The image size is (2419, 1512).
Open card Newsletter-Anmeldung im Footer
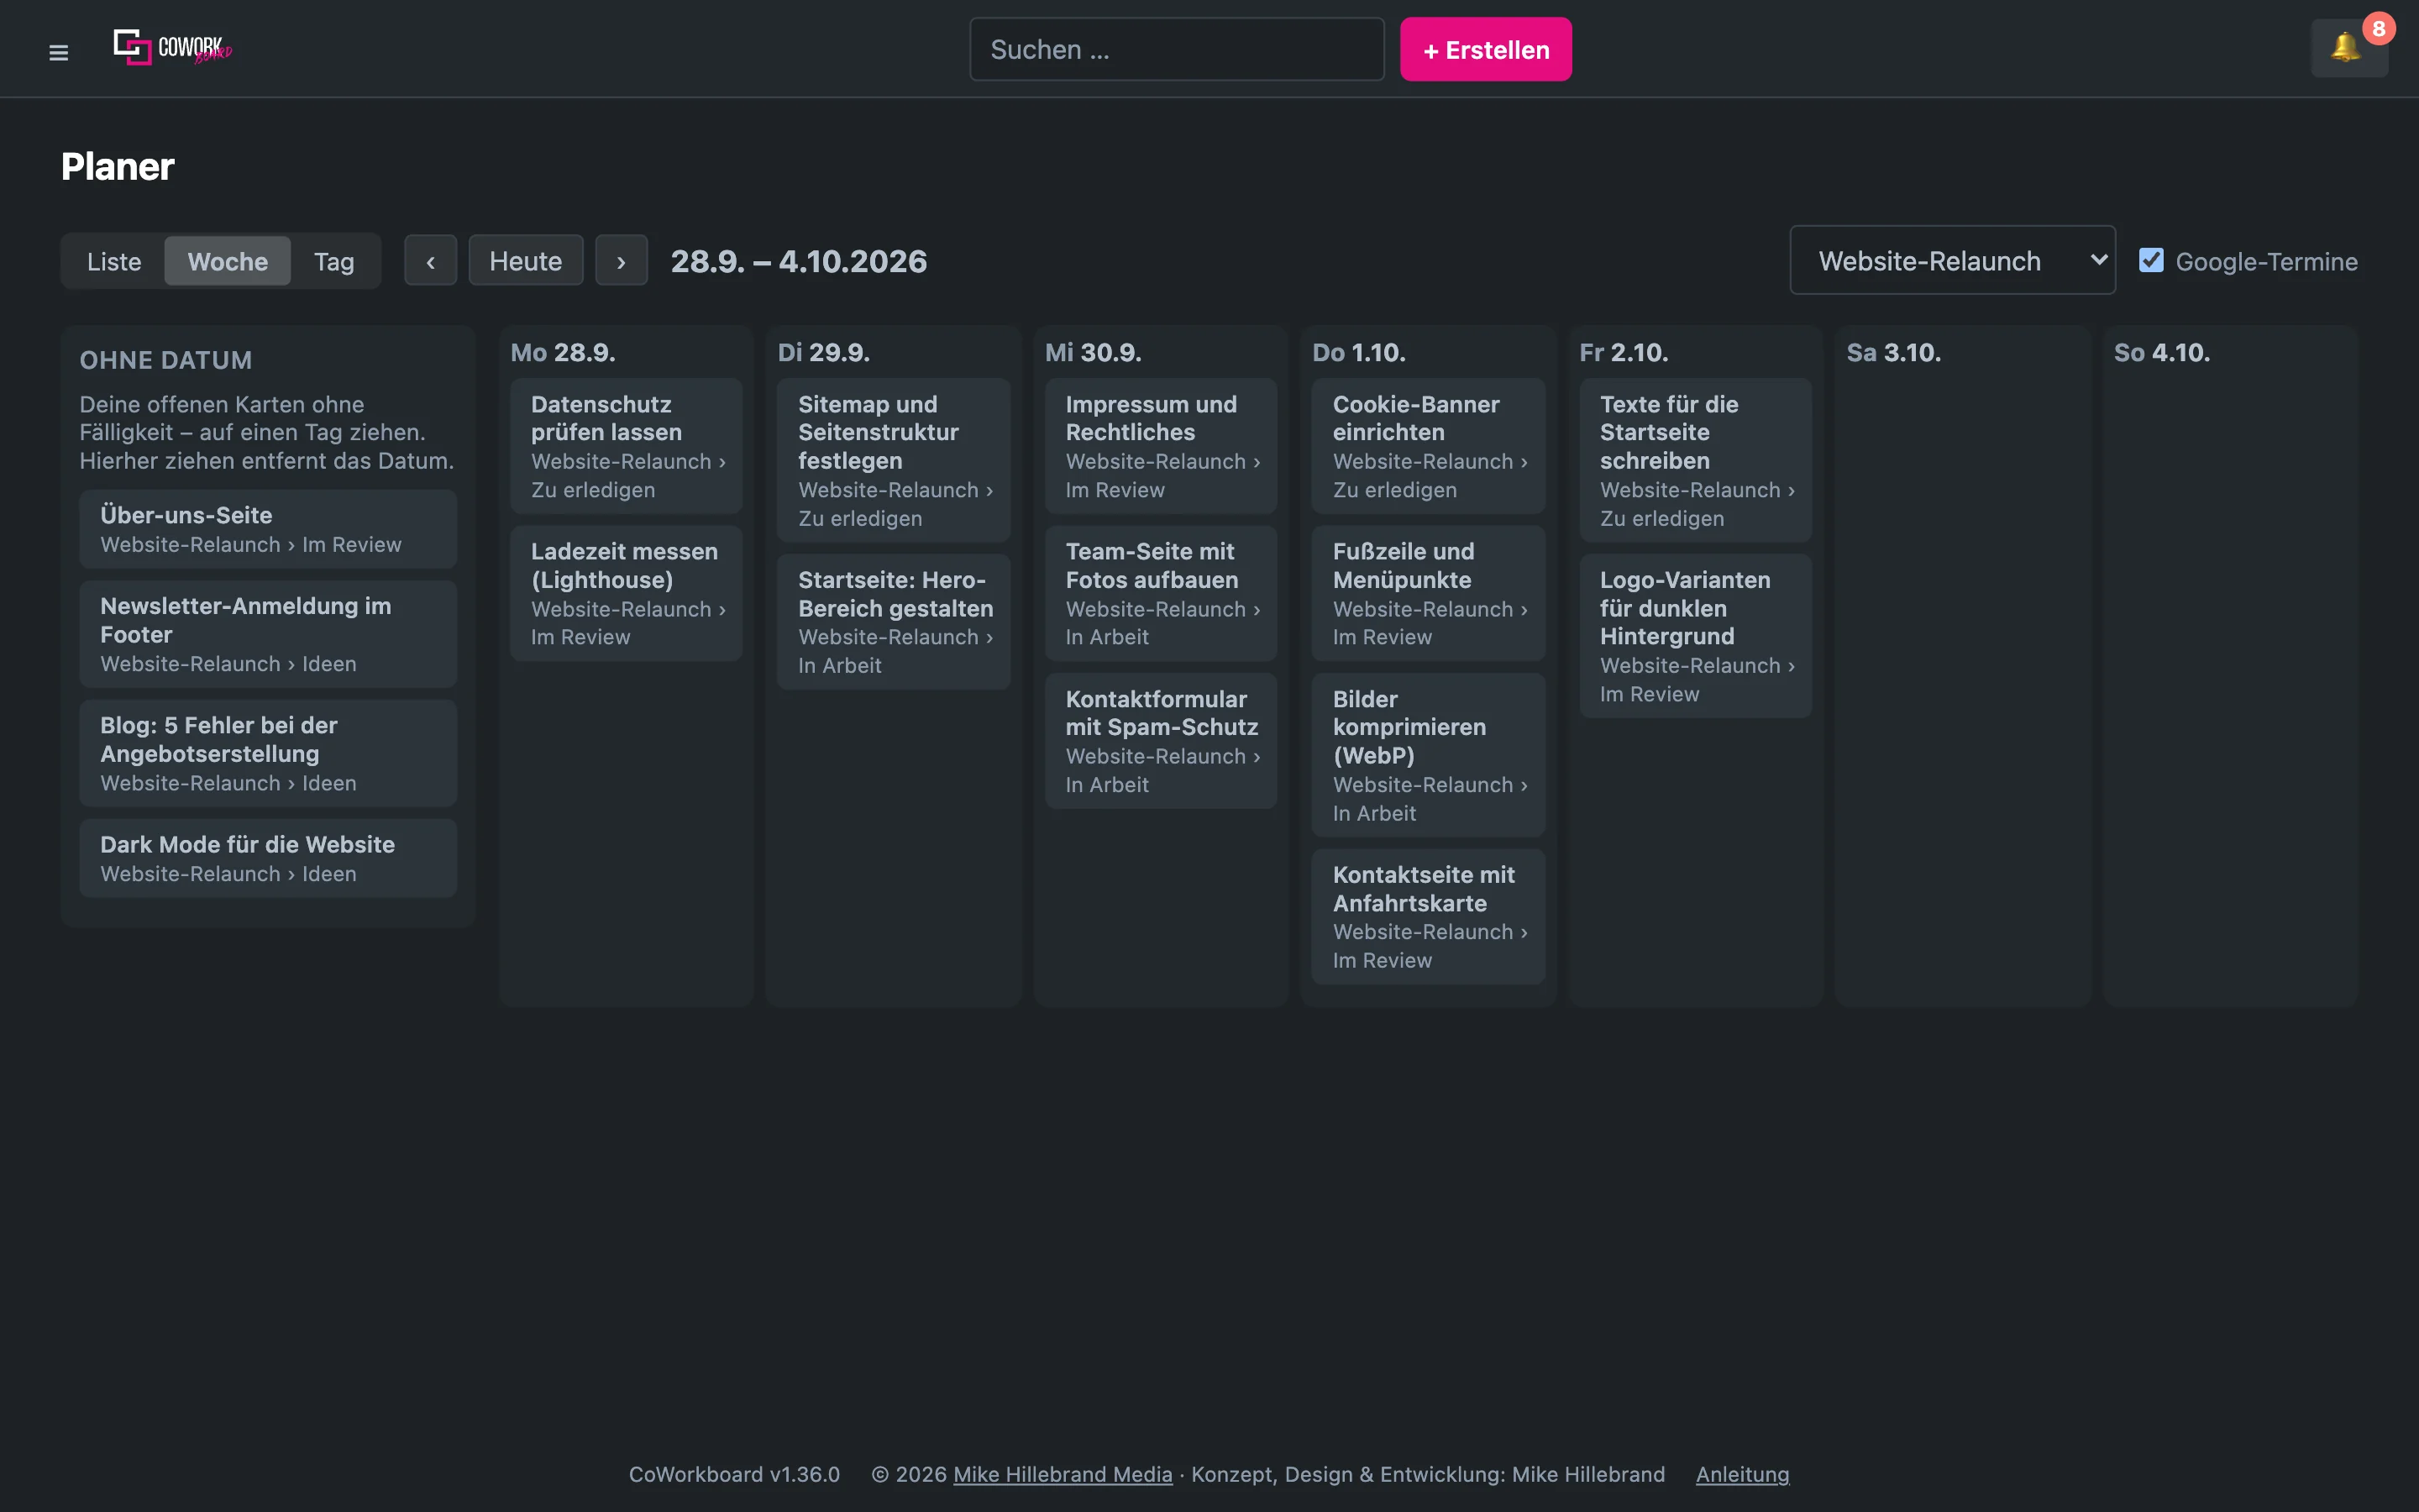coord(268,634)
